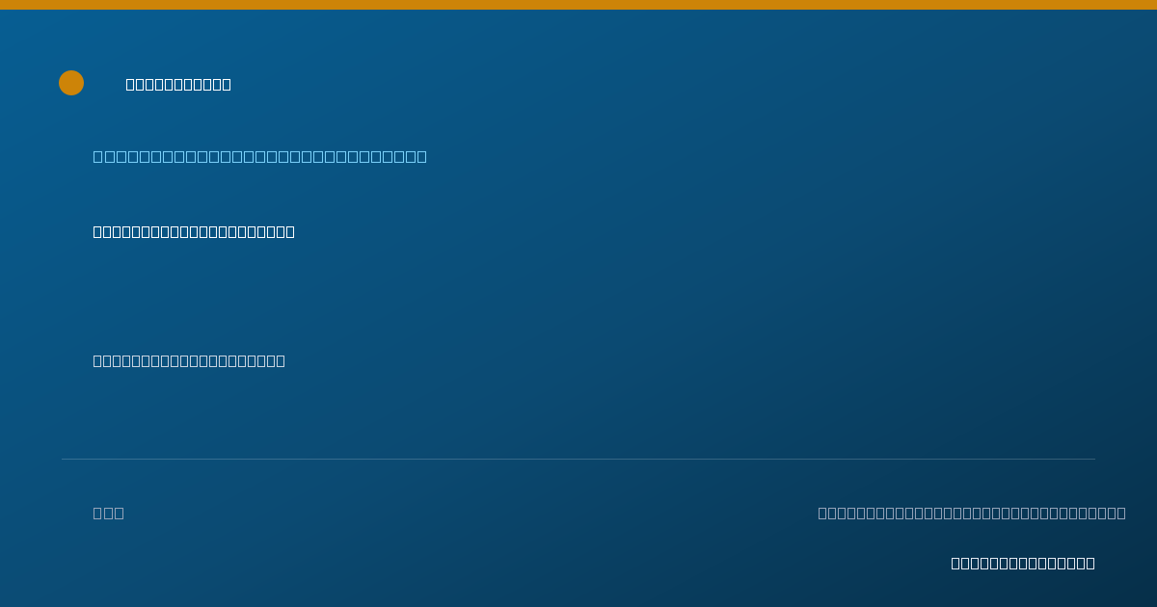Click the orange circle icon beside the header
1157x607 pixels.
[x=71, y=83]
